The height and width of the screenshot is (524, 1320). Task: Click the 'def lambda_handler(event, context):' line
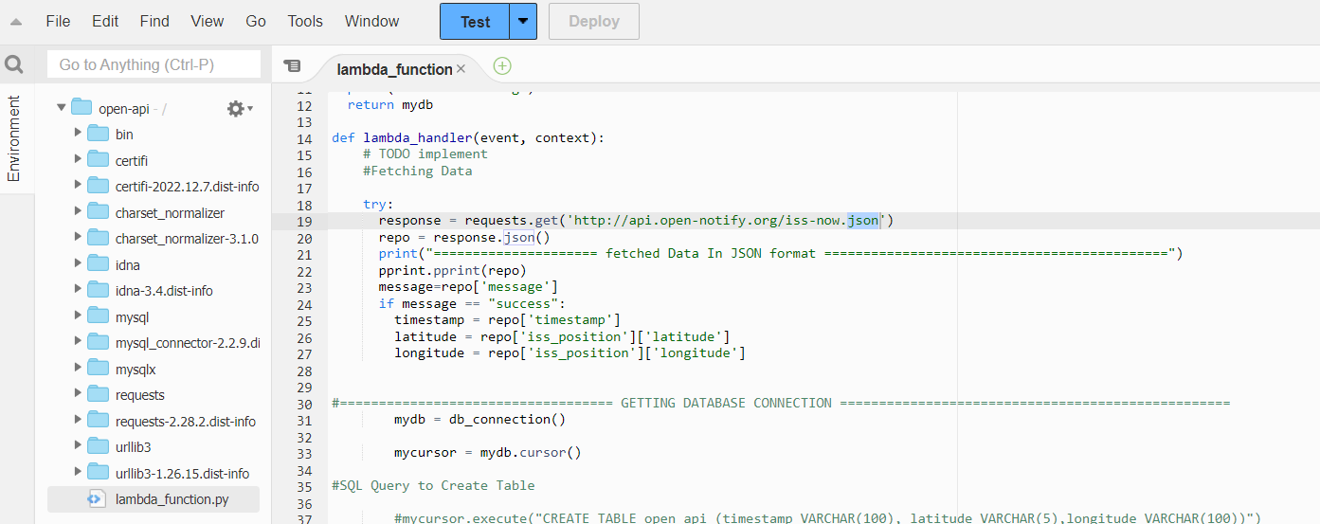468,138
